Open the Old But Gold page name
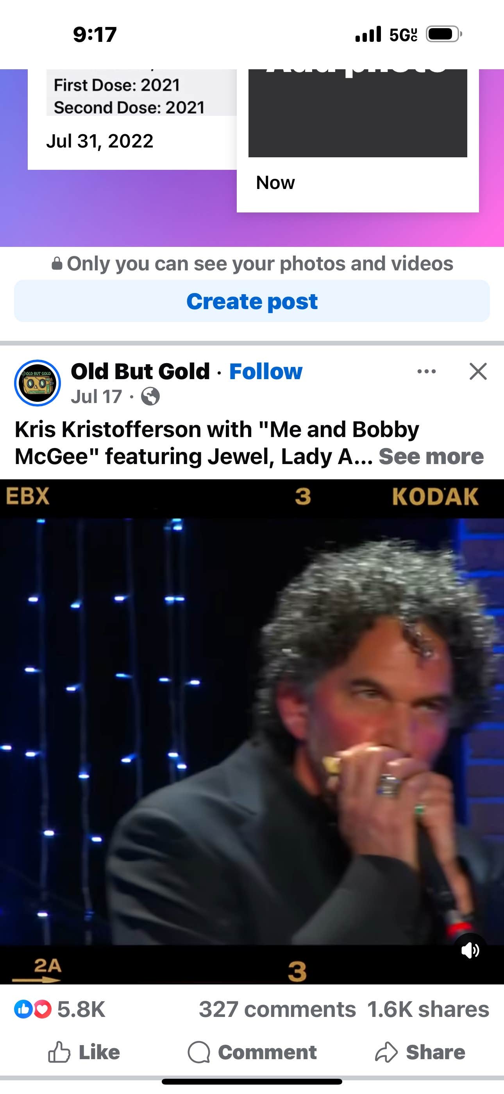 pos(140,372)
